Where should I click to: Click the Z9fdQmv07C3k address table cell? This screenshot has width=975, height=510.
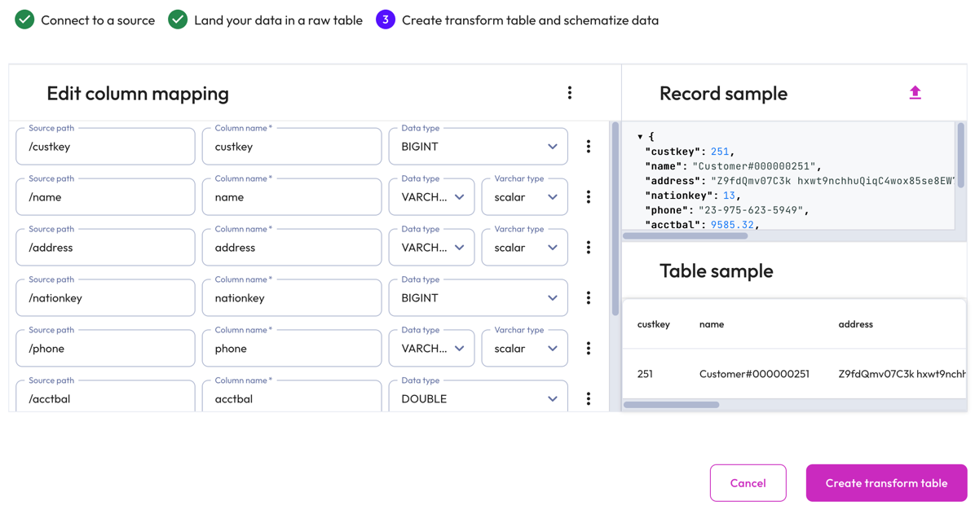902,374
